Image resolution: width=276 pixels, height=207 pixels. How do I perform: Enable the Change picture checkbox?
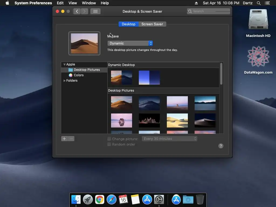click(109, 139)
